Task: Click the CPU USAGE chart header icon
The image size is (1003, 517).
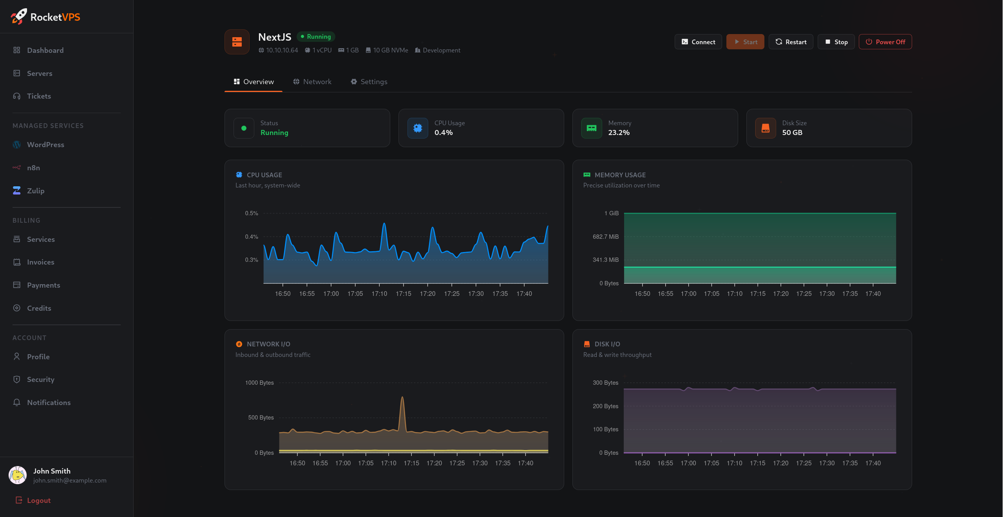Action: [x=239, y=175]
